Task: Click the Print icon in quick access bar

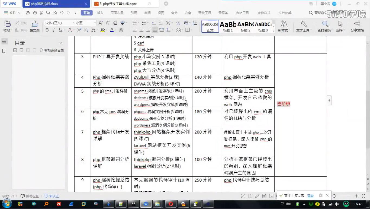Action: pyautogui.click(x=48, y=13)
